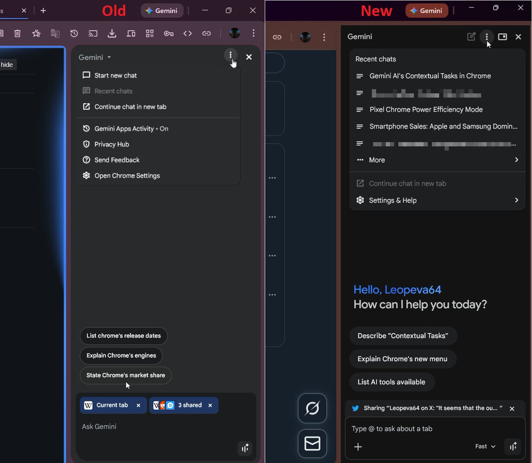Open Google Translate from the toolbar
Image resolution: width=532 pixels, height=463 pixels.
pyautogui.click(x=54, y=33)
